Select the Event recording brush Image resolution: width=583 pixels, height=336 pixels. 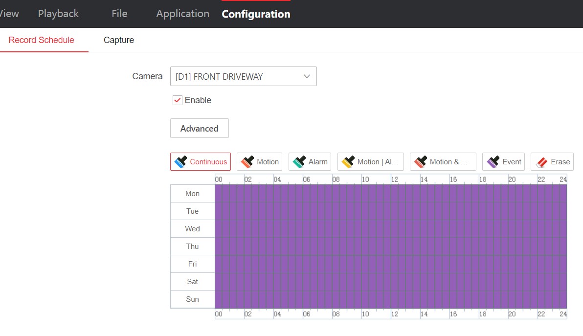tap(503, 161)
